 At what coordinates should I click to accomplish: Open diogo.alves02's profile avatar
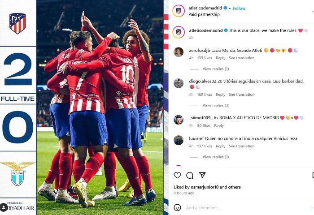[x=179, y=83]
